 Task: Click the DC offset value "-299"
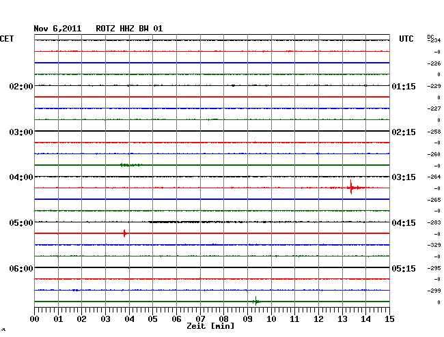pyautogui.click(x=434, y=291)
